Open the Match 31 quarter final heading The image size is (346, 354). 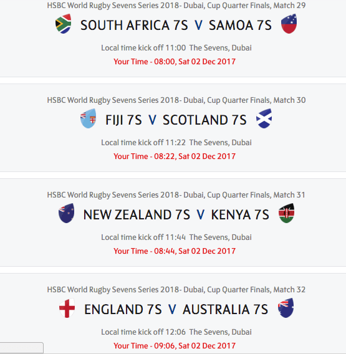click(x=176, y=195)
